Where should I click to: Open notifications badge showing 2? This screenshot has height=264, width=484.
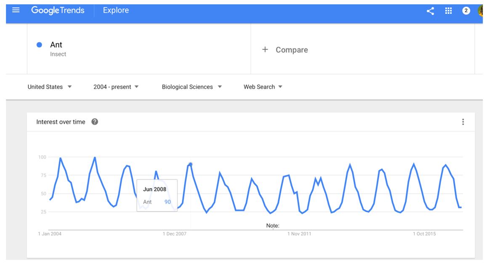466,11
